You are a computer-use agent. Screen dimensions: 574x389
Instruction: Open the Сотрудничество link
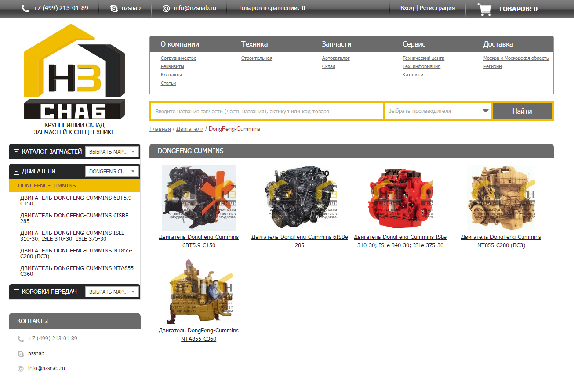[178, 58]
